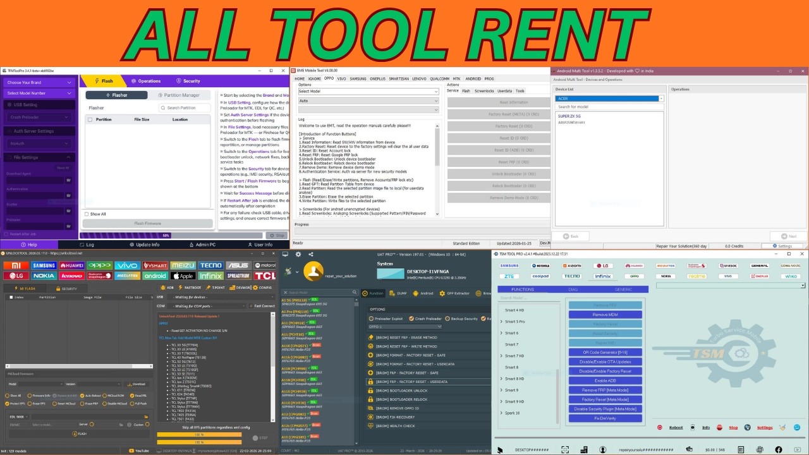Open the Auto dropdown in EME Mobile Tool
The width and height of the screenshot is (809, 455).
[368, 100]
